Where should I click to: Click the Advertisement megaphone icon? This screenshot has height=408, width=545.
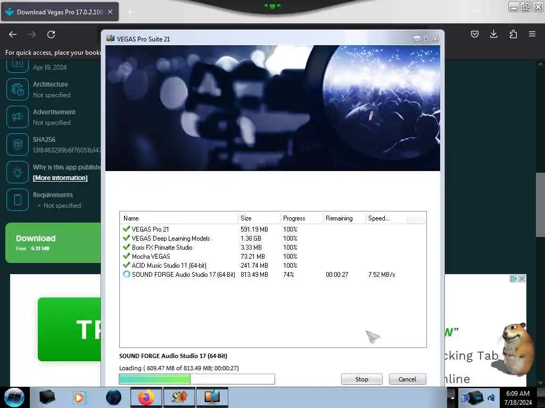pos(18,117)
